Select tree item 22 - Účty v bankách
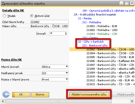135x104 pixels. pos(91,42)
